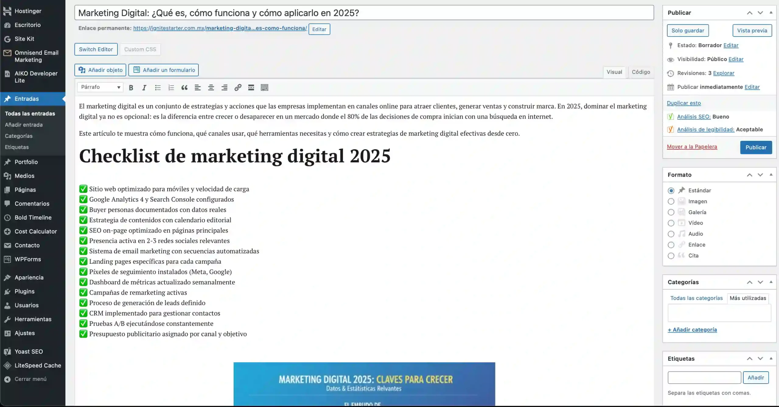The width and height of the screenshot is (779, 407).
Task: Move the draft to trash
Action: click(x=692, y=146)
